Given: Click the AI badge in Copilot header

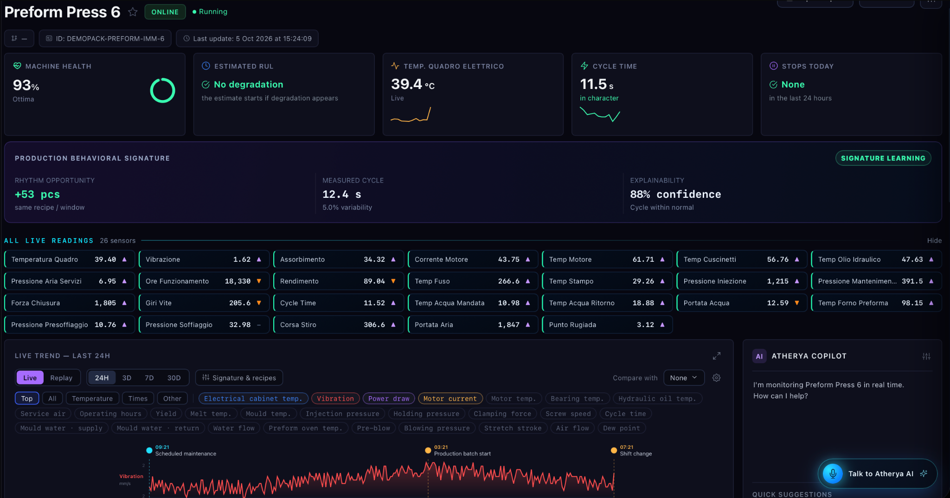Looking at the screenshot, I should coord(759,356).
